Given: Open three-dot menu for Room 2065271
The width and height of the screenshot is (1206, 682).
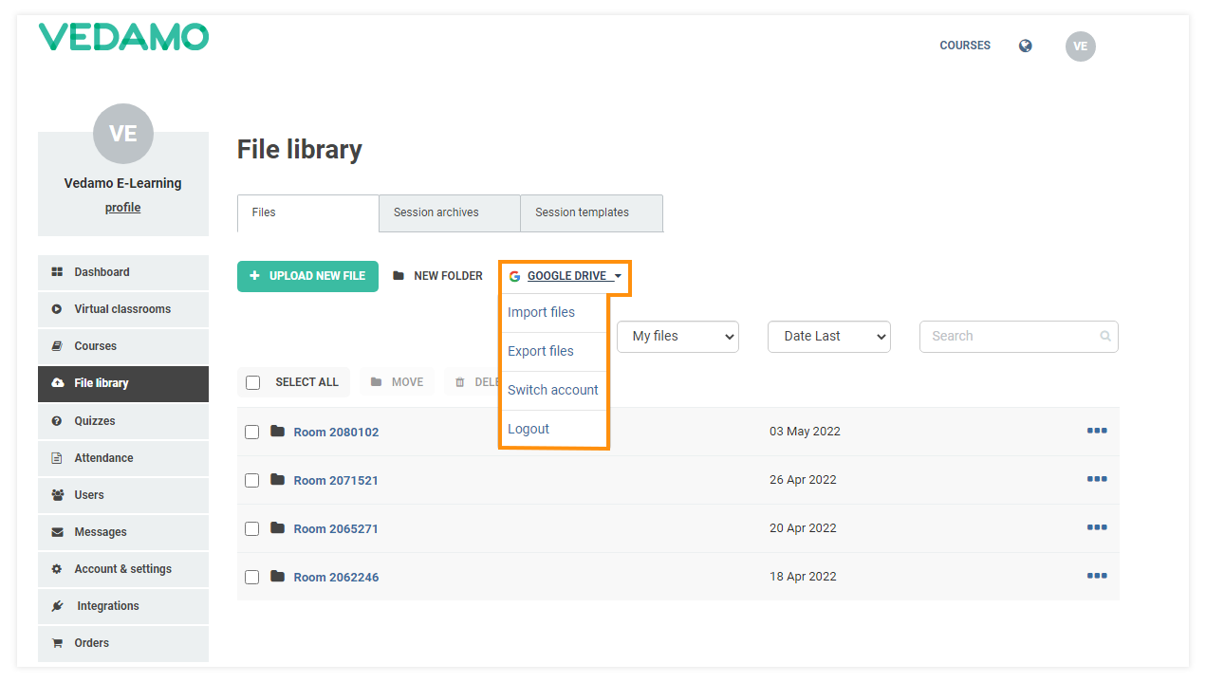Looking at the screenshot, I should tap(1097, 527).
